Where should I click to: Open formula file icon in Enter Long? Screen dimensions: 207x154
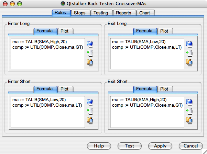point(90,44)
